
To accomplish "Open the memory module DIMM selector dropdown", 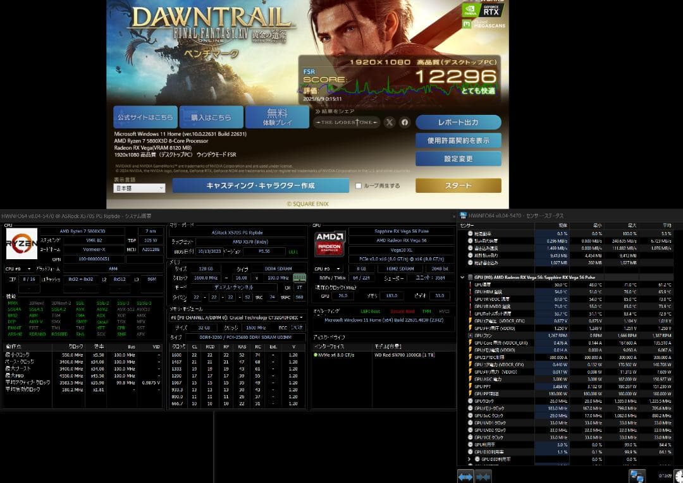I will [237, 317].
